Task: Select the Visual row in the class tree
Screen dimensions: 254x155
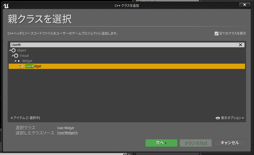Action: [127, 56]
